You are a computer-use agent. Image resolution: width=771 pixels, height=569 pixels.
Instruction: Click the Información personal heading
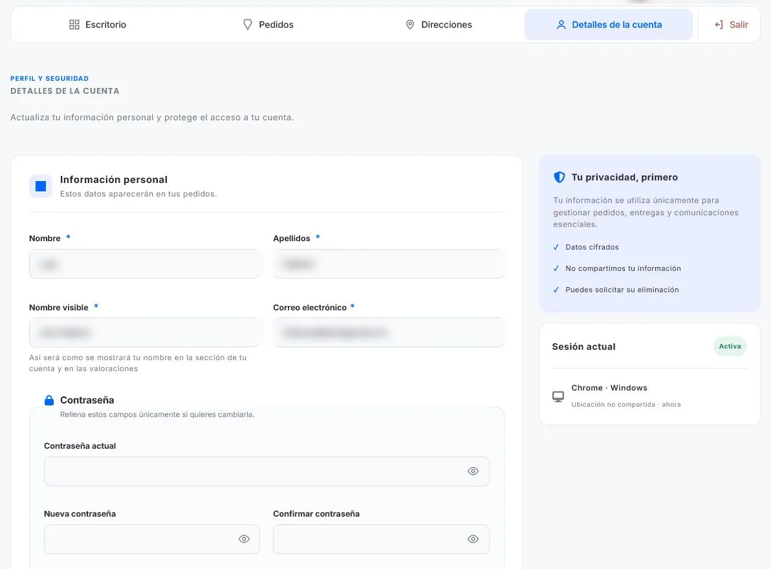(x=114, y=180)
